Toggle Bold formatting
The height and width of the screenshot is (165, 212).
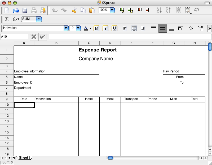(96, 28)
